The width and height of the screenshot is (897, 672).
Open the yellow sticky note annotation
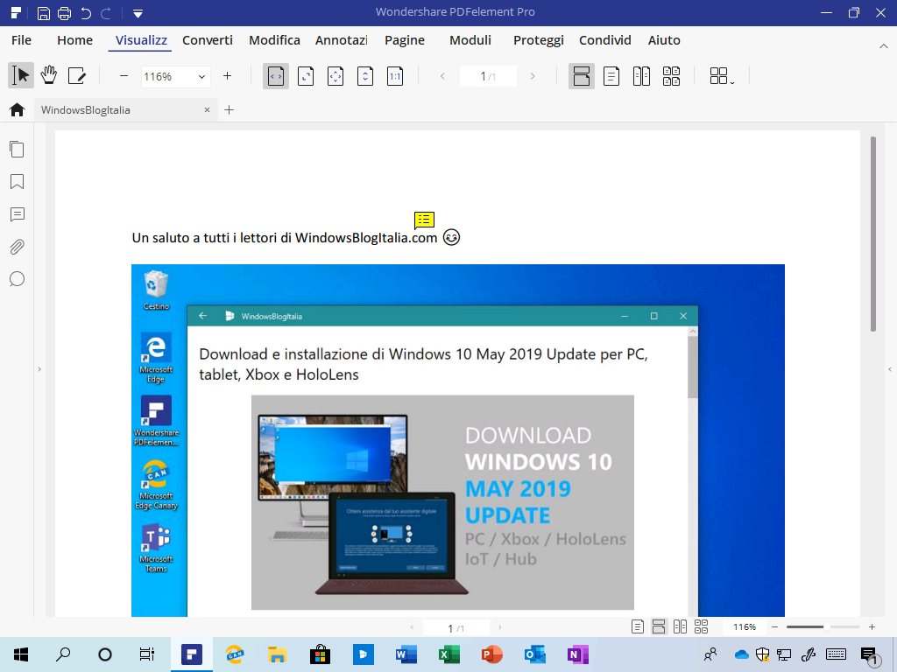424,220
